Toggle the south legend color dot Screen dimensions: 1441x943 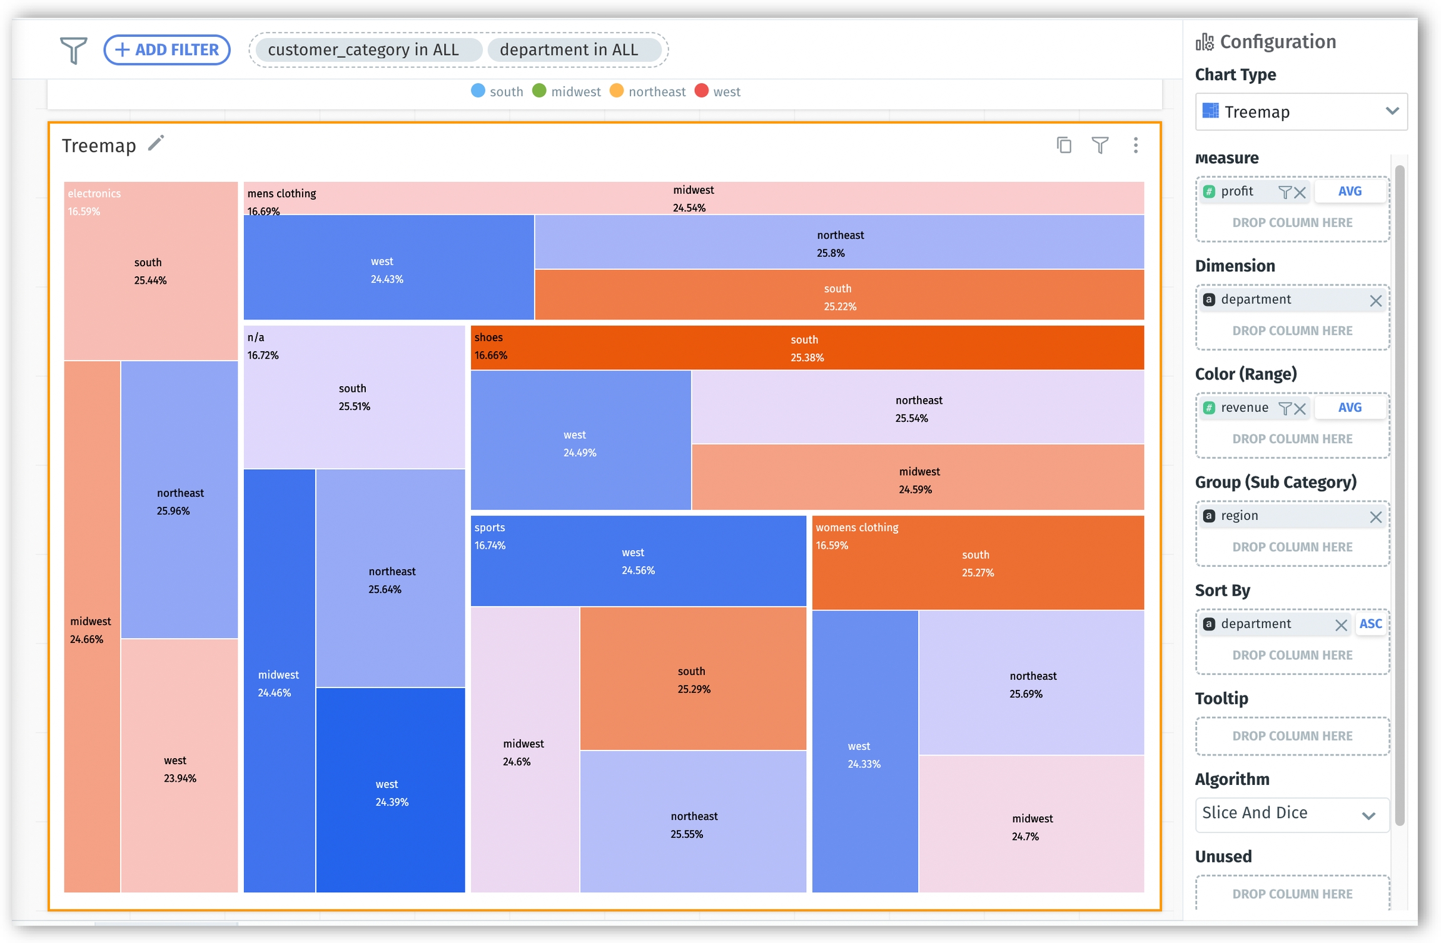point(478,91)
